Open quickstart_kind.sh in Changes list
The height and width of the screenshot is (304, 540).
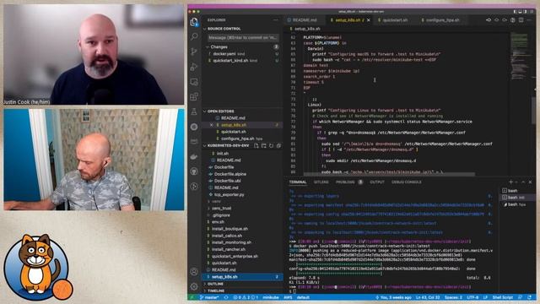[229, 61]
